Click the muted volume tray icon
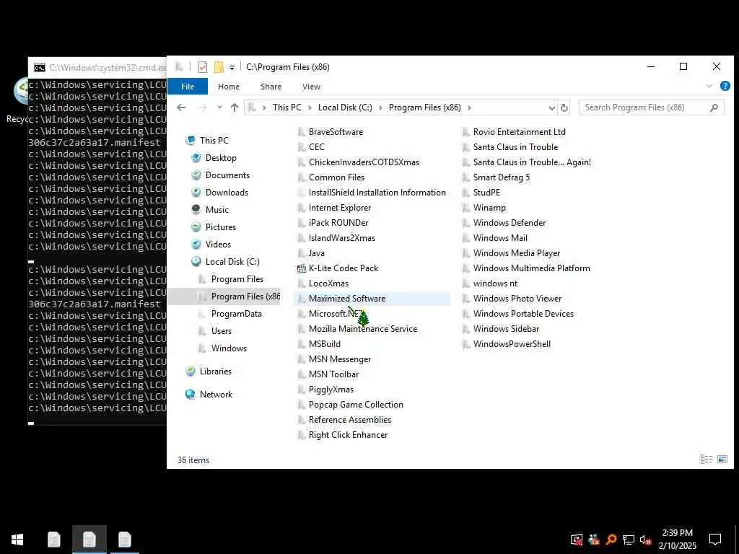 tap(646, 540)
